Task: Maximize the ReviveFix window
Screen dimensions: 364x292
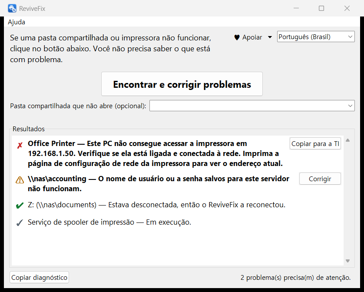Action: [321, 8]
